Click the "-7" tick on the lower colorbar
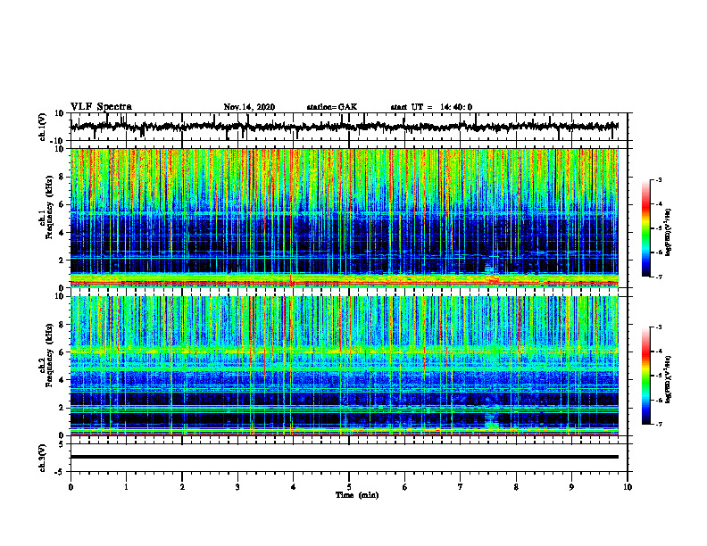 click(x=659, y=424)
